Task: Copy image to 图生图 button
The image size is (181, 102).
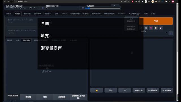Action: coord(28,97)
